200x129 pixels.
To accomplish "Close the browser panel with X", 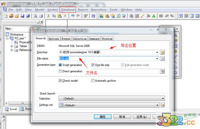I will [x=41, y=22].
